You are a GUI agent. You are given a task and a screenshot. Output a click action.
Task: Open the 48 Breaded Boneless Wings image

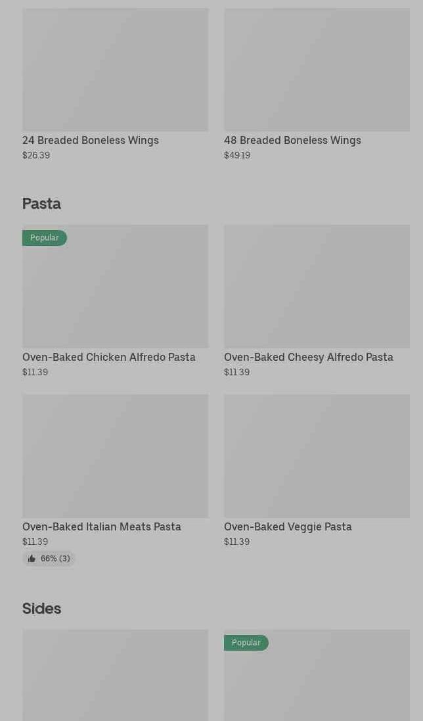tap(317, 70)
